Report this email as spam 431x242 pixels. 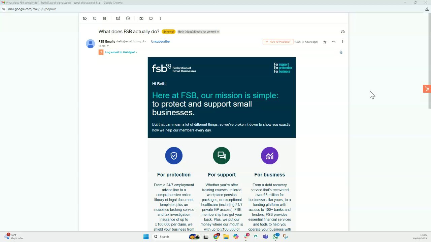pyautogui.click(x=95, y=18)
